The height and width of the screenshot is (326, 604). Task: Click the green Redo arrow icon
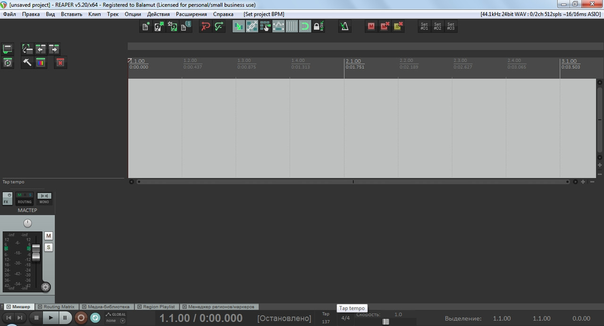click(x=218, y=26)
